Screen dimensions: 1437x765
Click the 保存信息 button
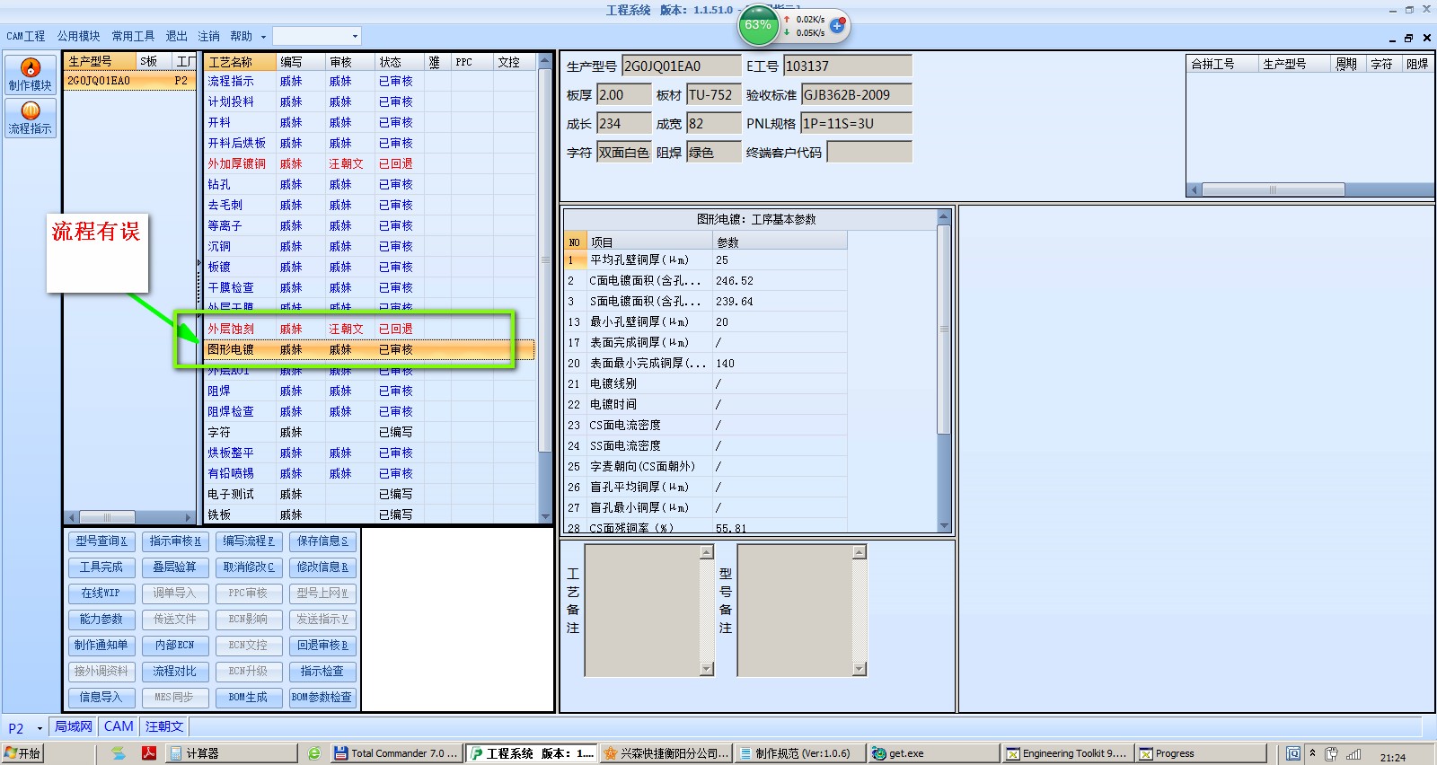pos(322,541)
